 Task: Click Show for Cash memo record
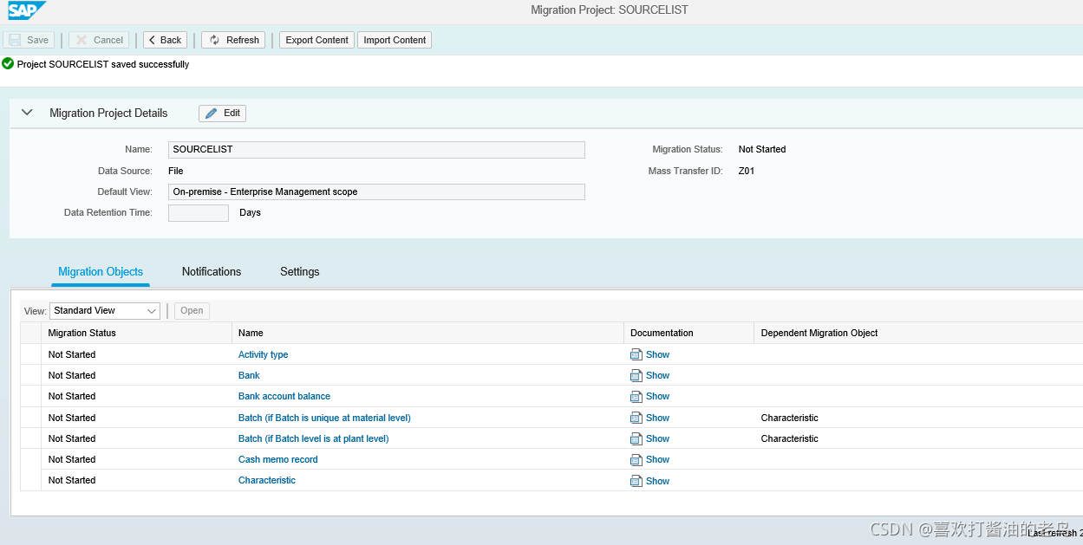(656, 459)
